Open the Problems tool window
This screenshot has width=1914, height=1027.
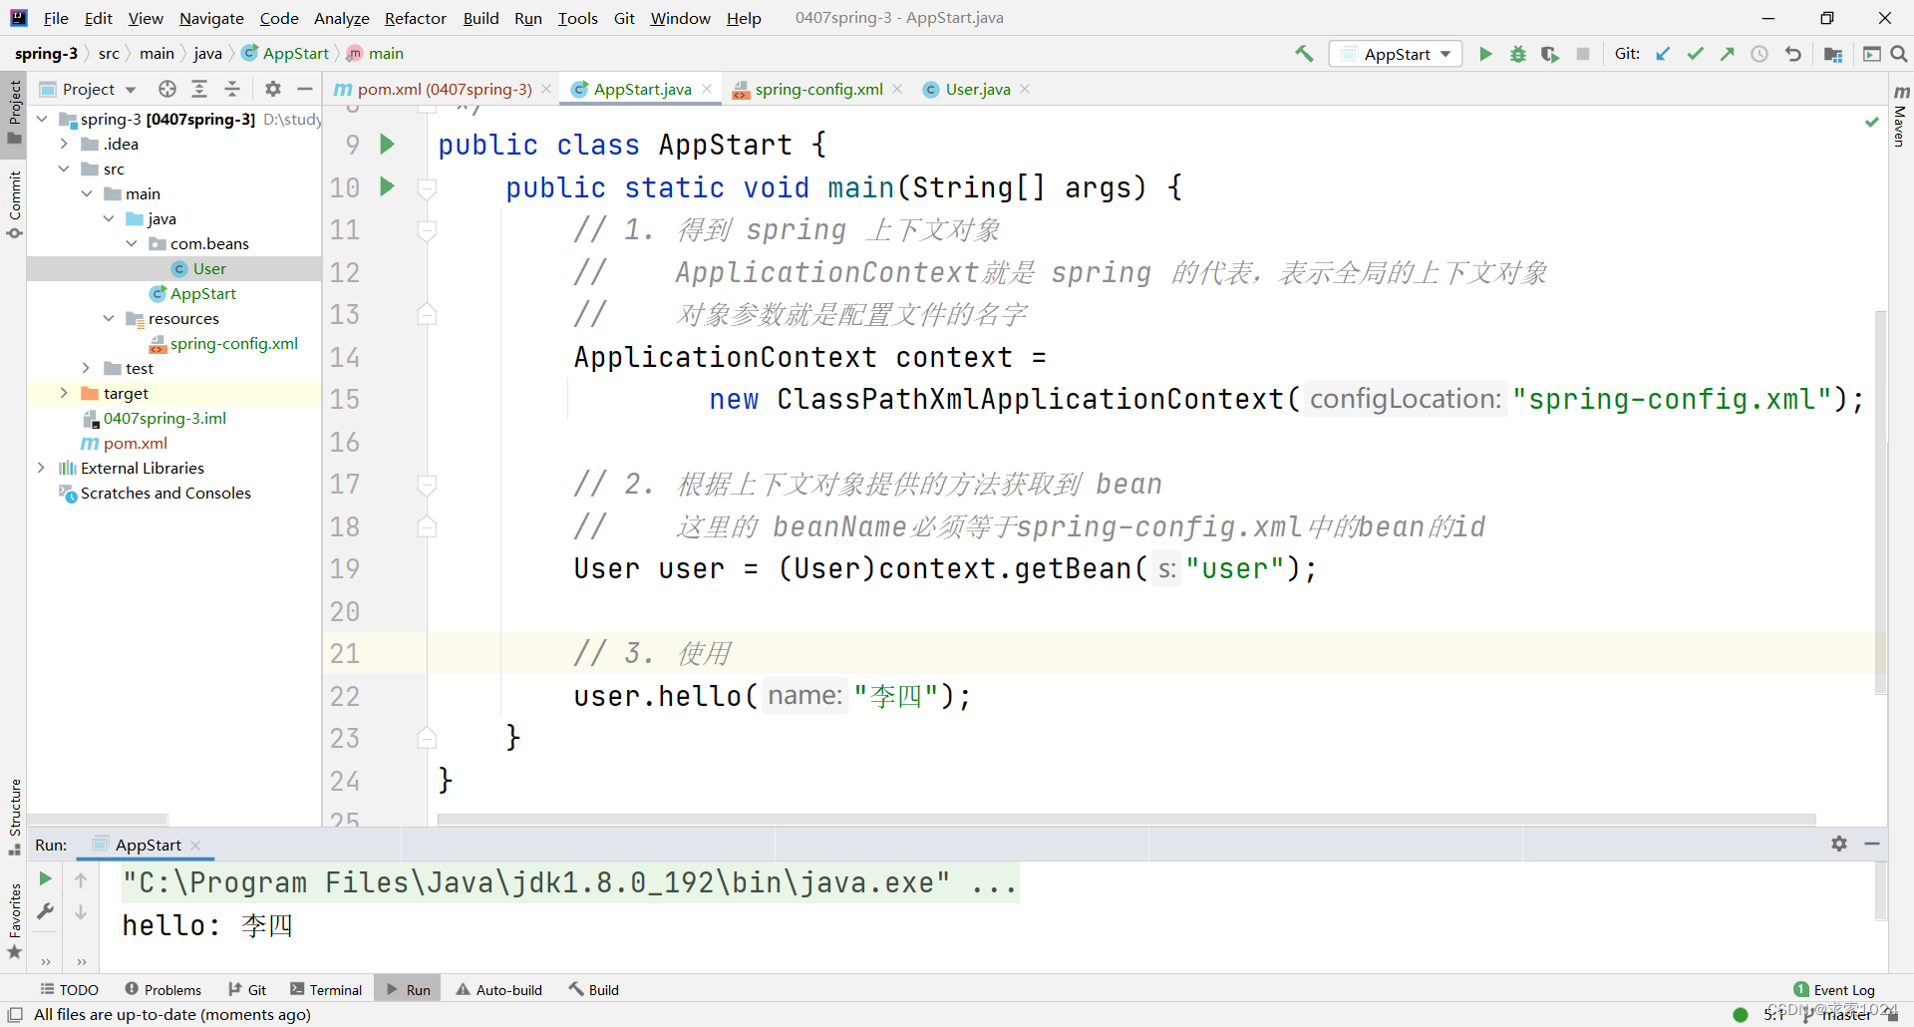(162, 989)
